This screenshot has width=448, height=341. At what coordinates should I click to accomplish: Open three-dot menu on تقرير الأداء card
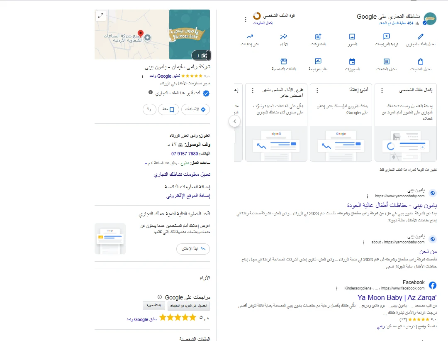click(252, 91)
